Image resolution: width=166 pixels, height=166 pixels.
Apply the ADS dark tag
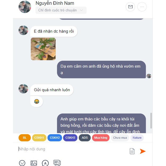pos(85,138)
